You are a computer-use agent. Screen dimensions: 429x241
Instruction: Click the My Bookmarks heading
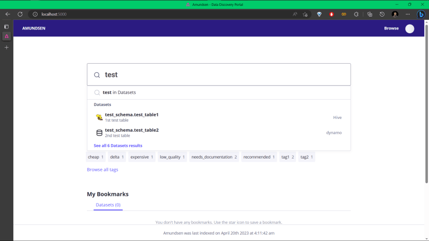pyautogui.click(x=108, y=194)
